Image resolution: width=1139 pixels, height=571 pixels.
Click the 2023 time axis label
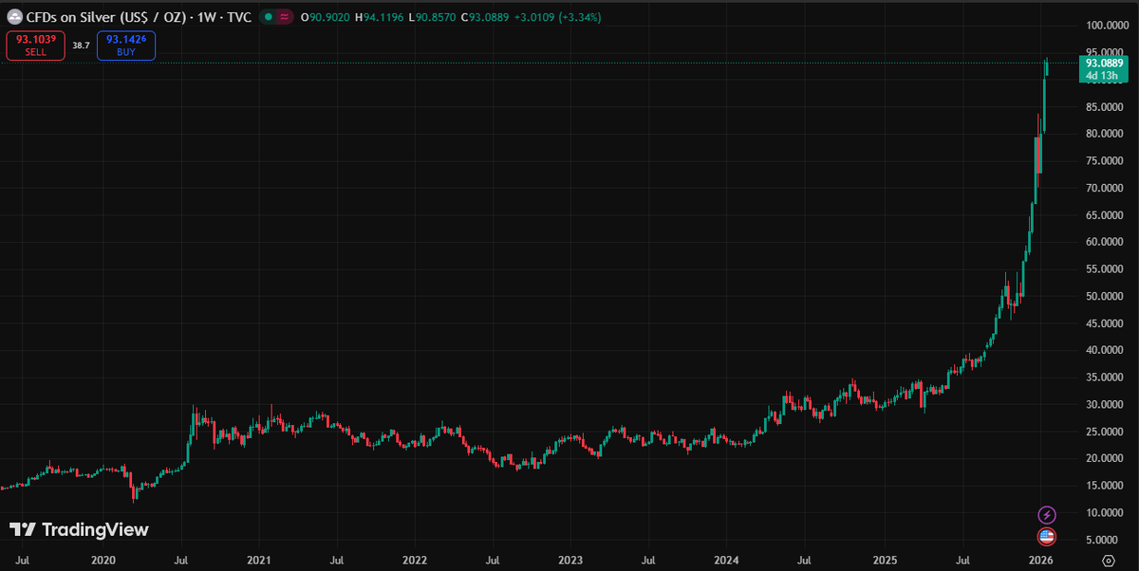coord(569,561)
